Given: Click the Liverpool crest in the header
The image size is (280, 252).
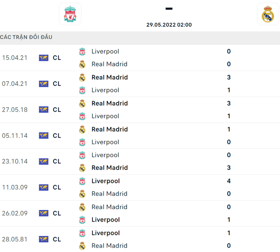Looking at the screenshot, I should pyautogui.click(x=70, y=14).
